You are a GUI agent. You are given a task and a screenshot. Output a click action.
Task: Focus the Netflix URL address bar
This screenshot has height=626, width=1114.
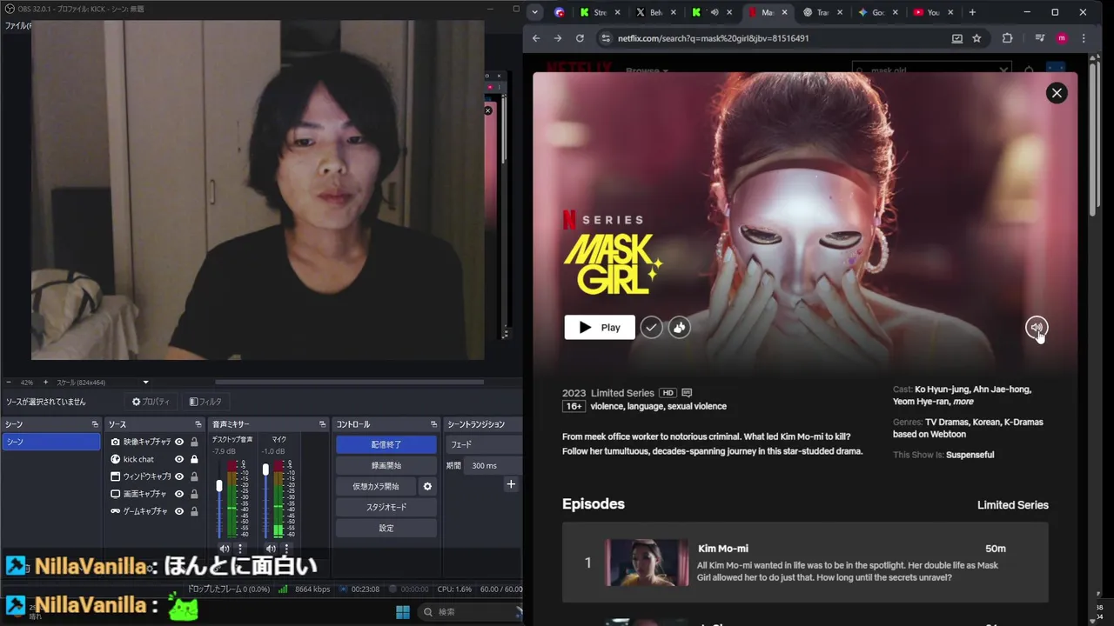[779, 38]
